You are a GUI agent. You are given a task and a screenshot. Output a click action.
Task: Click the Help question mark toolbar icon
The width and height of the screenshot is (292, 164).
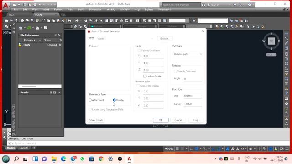point(138,20)
